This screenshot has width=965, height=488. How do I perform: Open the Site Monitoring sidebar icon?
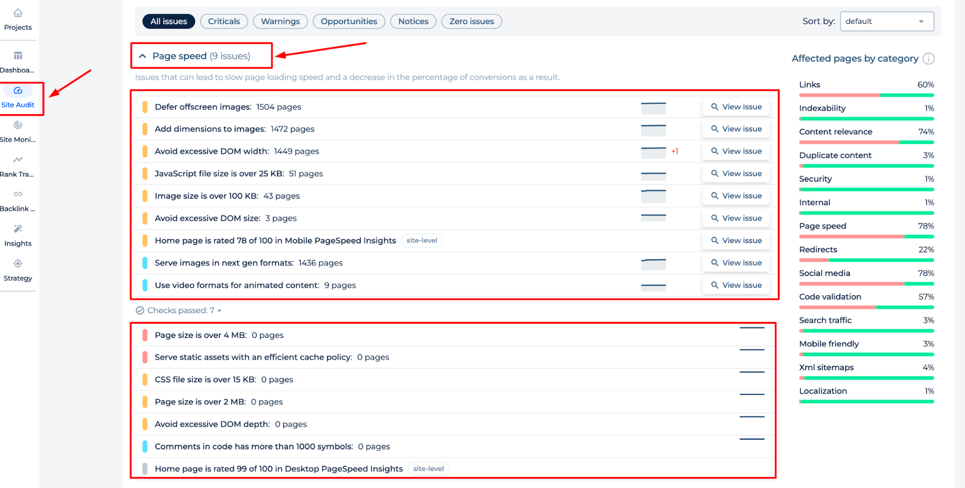[x=18, y=125]
